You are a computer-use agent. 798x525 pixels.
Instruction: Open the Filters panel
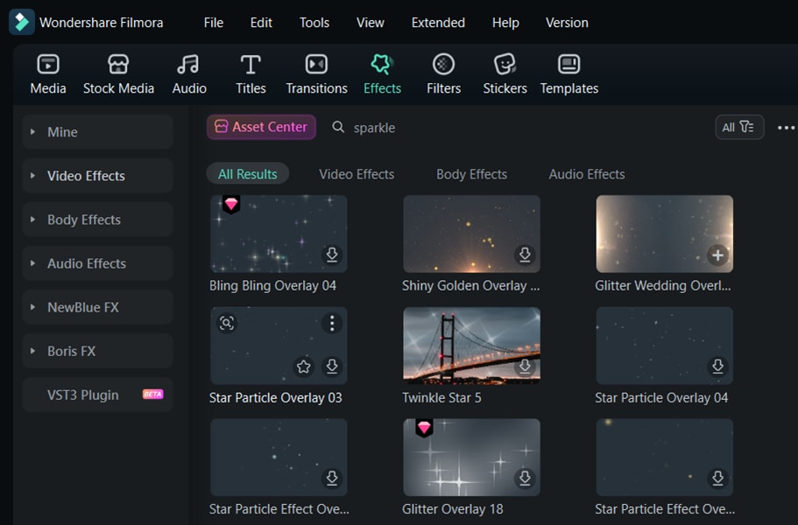[x=443, y=74]
